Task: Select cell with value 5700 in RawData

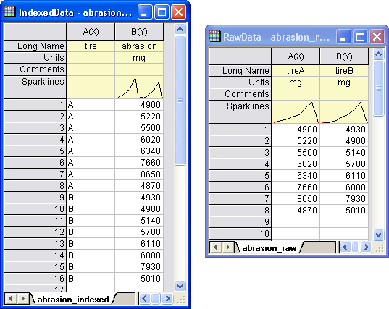Action: click(x=344, y=164)
